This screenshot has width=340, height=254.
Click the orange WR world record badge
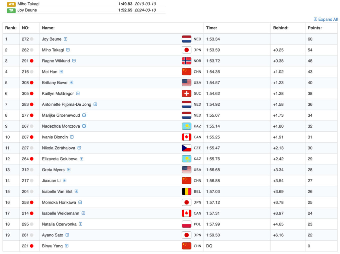click(11, 4)
